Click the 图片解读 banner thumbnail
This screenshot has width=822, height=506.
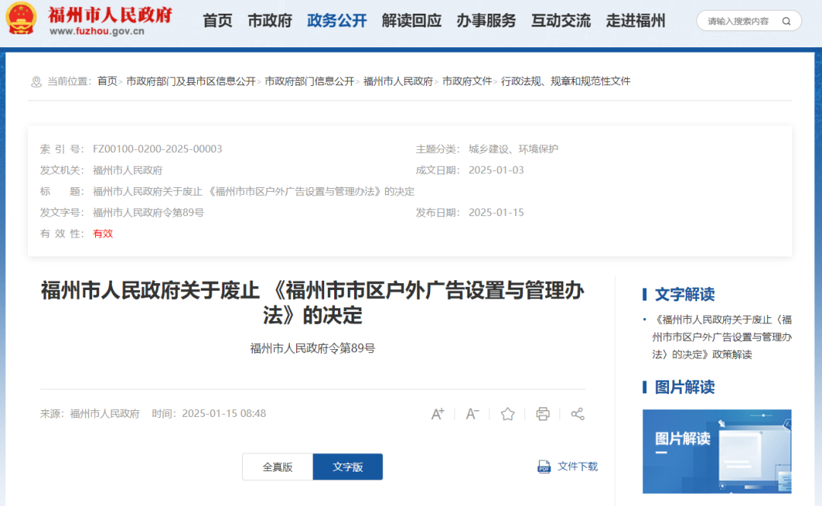(716, 451)
